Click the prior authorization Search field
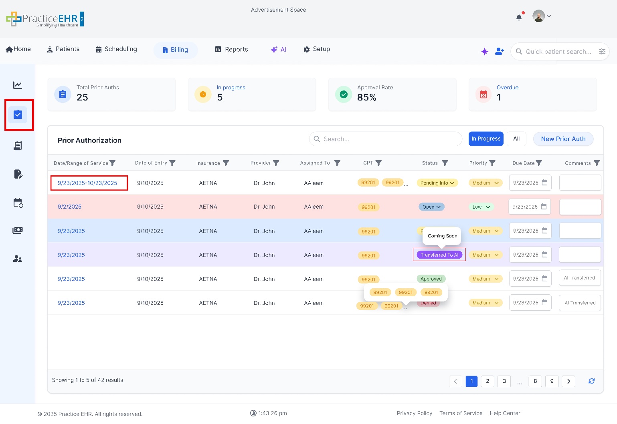617x424 pixels. point(385,139)
